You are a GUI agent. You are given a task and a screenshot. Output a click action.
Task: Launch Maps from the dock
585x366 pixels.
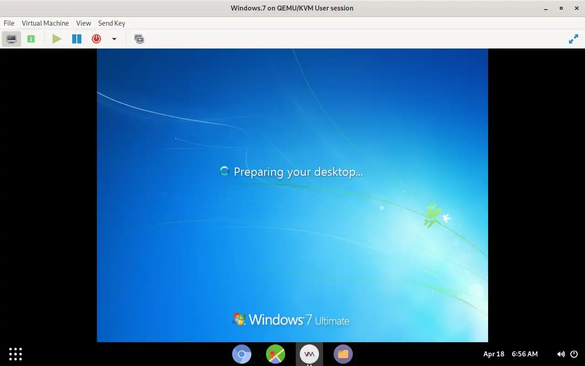click(x=276, y=354)
